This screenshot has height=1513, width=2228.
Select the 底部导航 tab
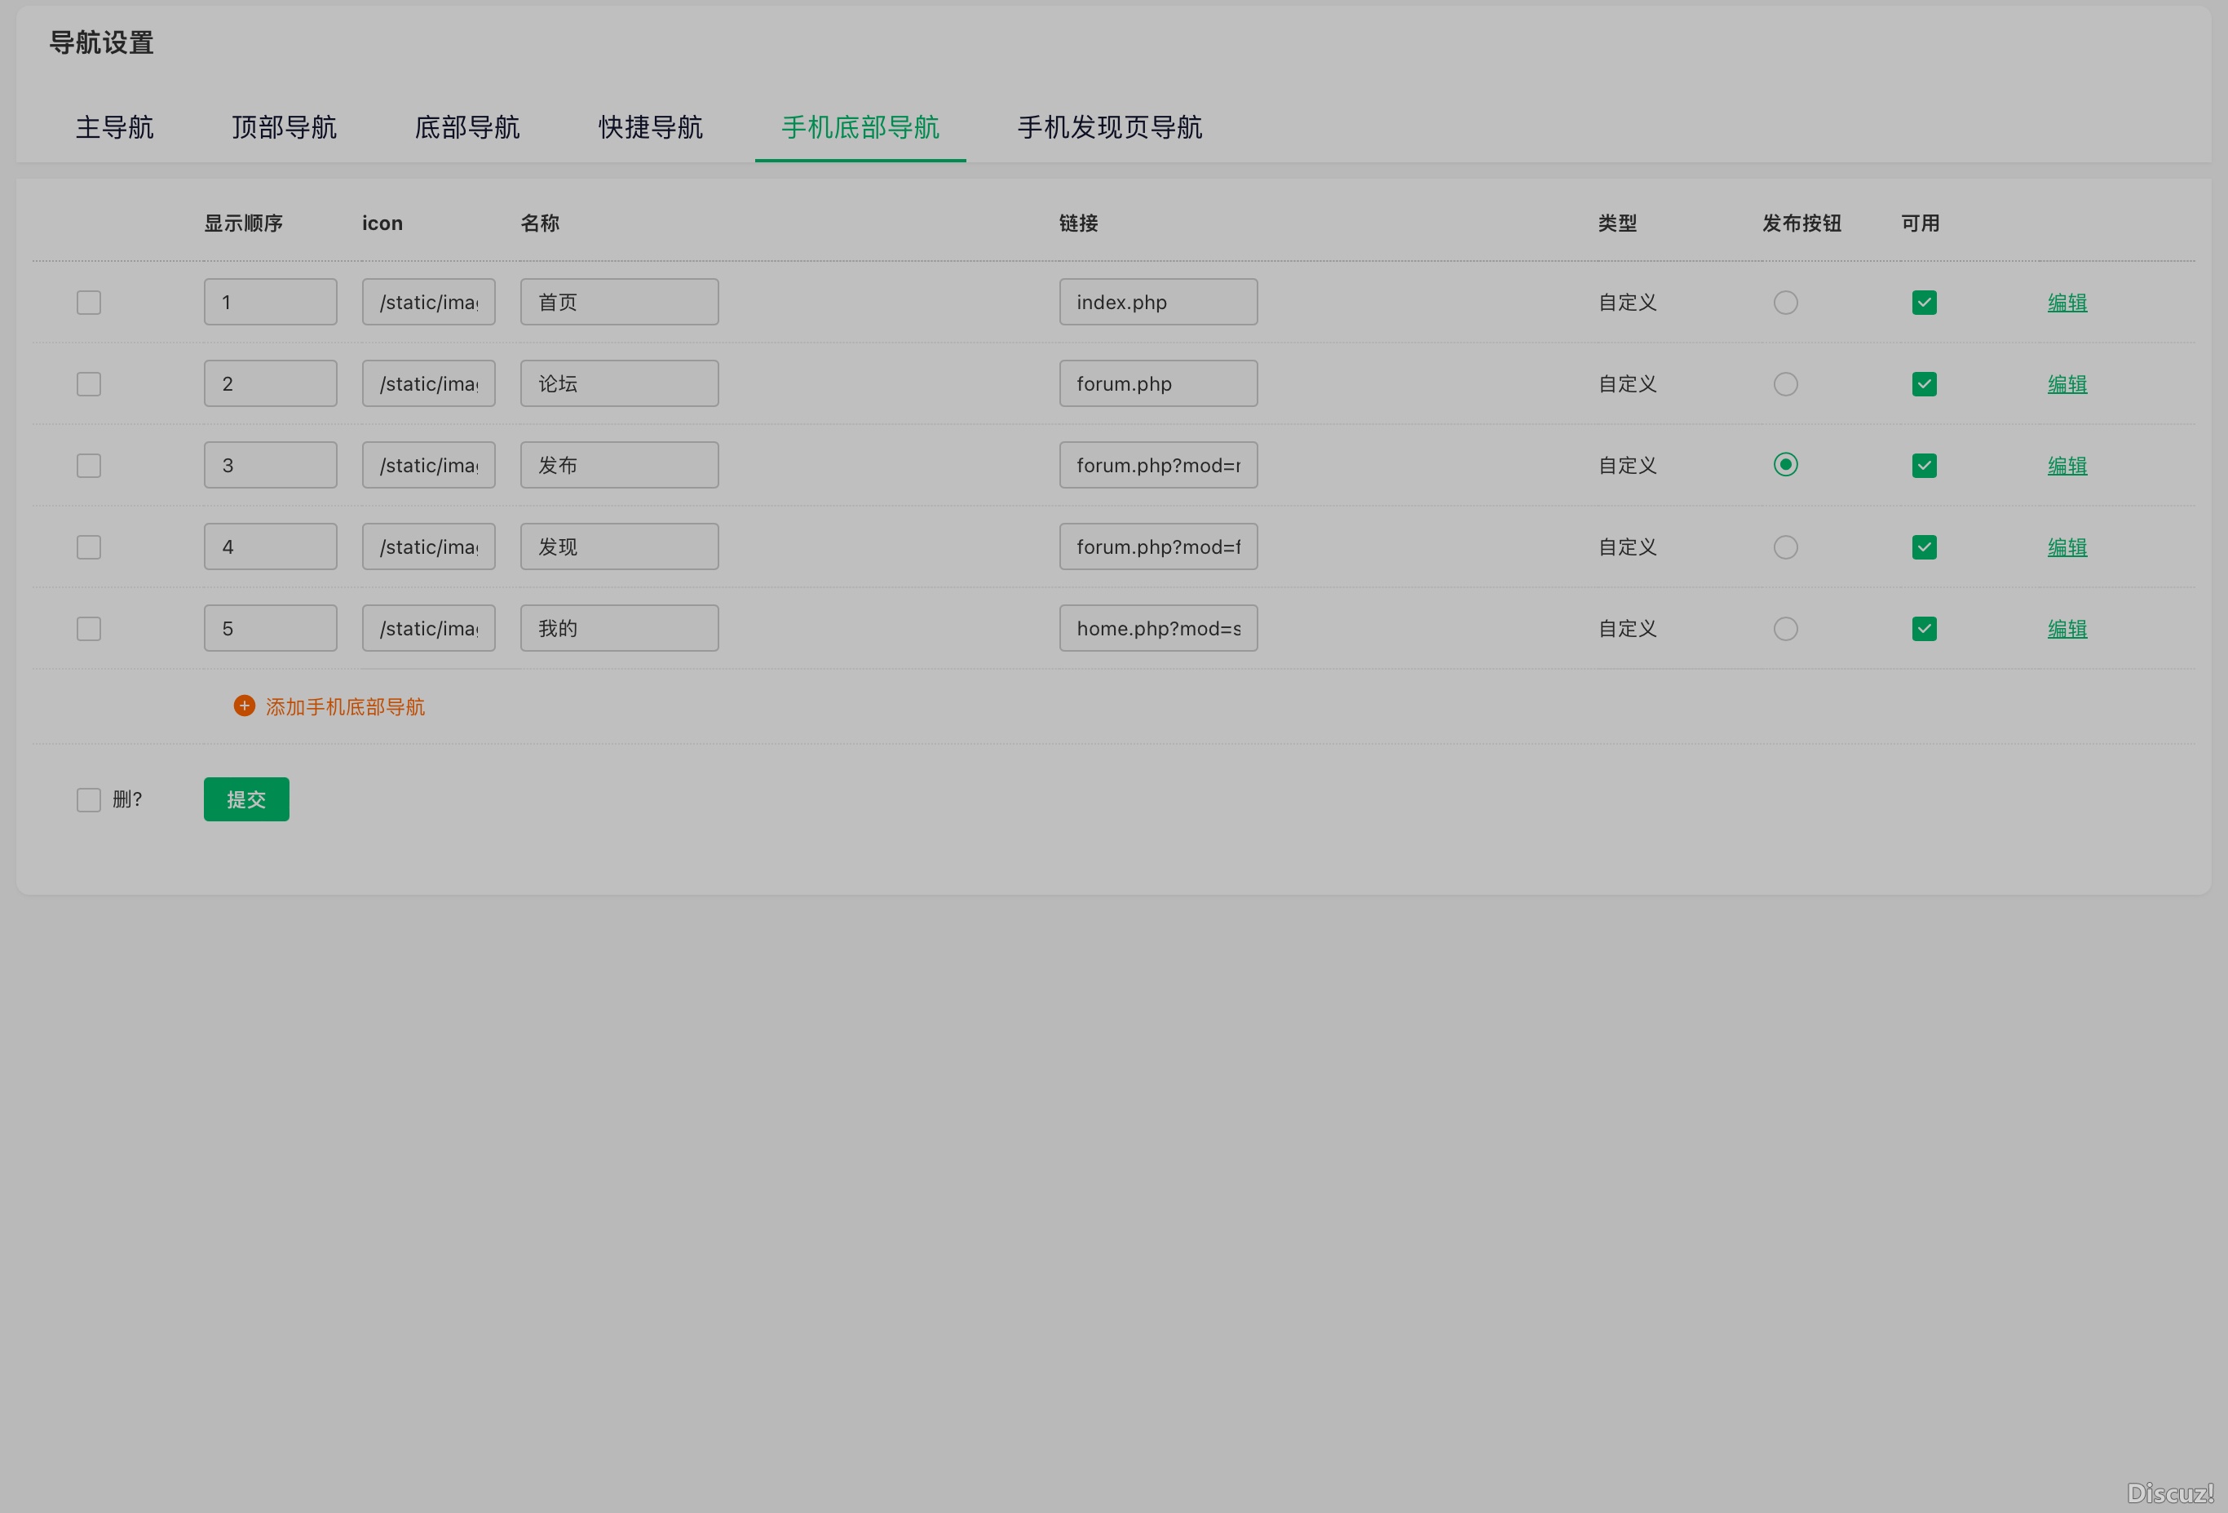[466, 127]
